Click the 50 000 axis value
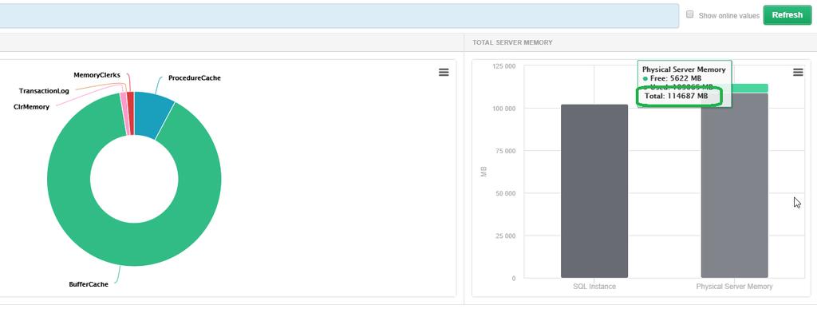Image resolution: width=817 pixels, height=309 pixels. click(x=505, y=193)
